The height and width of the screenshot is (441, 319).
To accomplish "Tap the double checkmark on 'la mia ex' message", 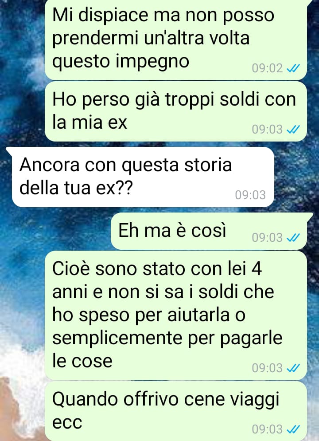I will [293, 130].
